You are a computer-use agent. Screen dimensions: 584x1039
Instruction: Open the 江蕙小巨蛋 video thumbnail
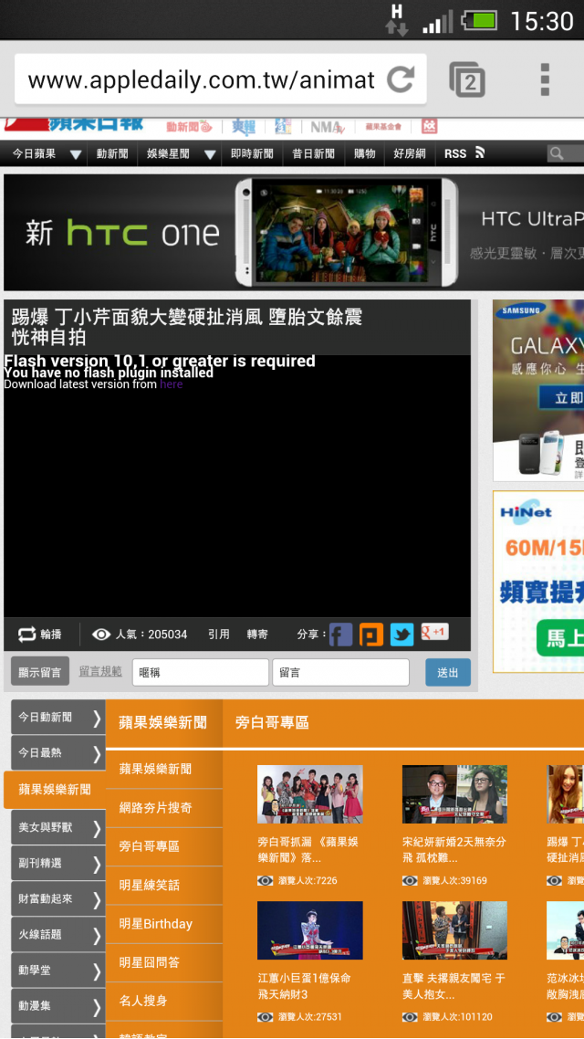coord(310,930)
